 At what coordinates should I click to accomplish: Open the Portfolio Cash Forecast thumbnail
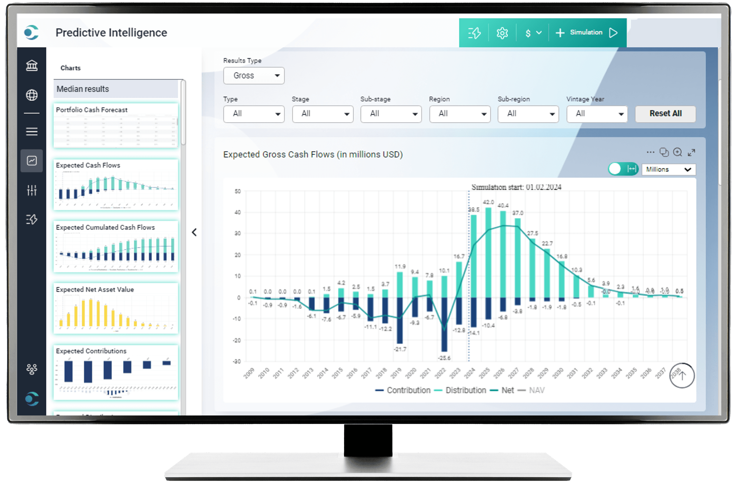(116, 125)
